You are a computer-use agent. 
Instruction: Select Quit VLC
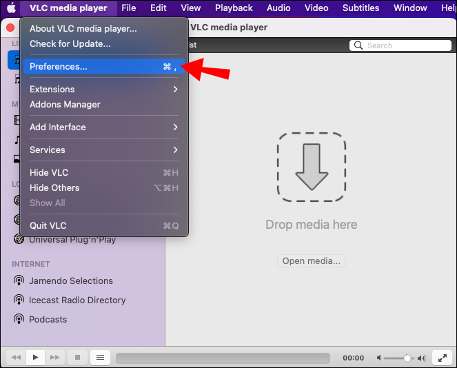pyautogui.click(x=104, y=225)
